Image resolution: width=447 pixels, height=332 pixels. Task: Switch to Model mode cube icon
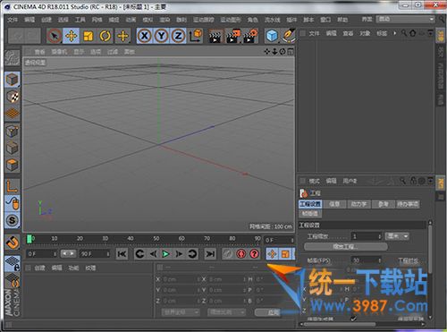(13, 80)
